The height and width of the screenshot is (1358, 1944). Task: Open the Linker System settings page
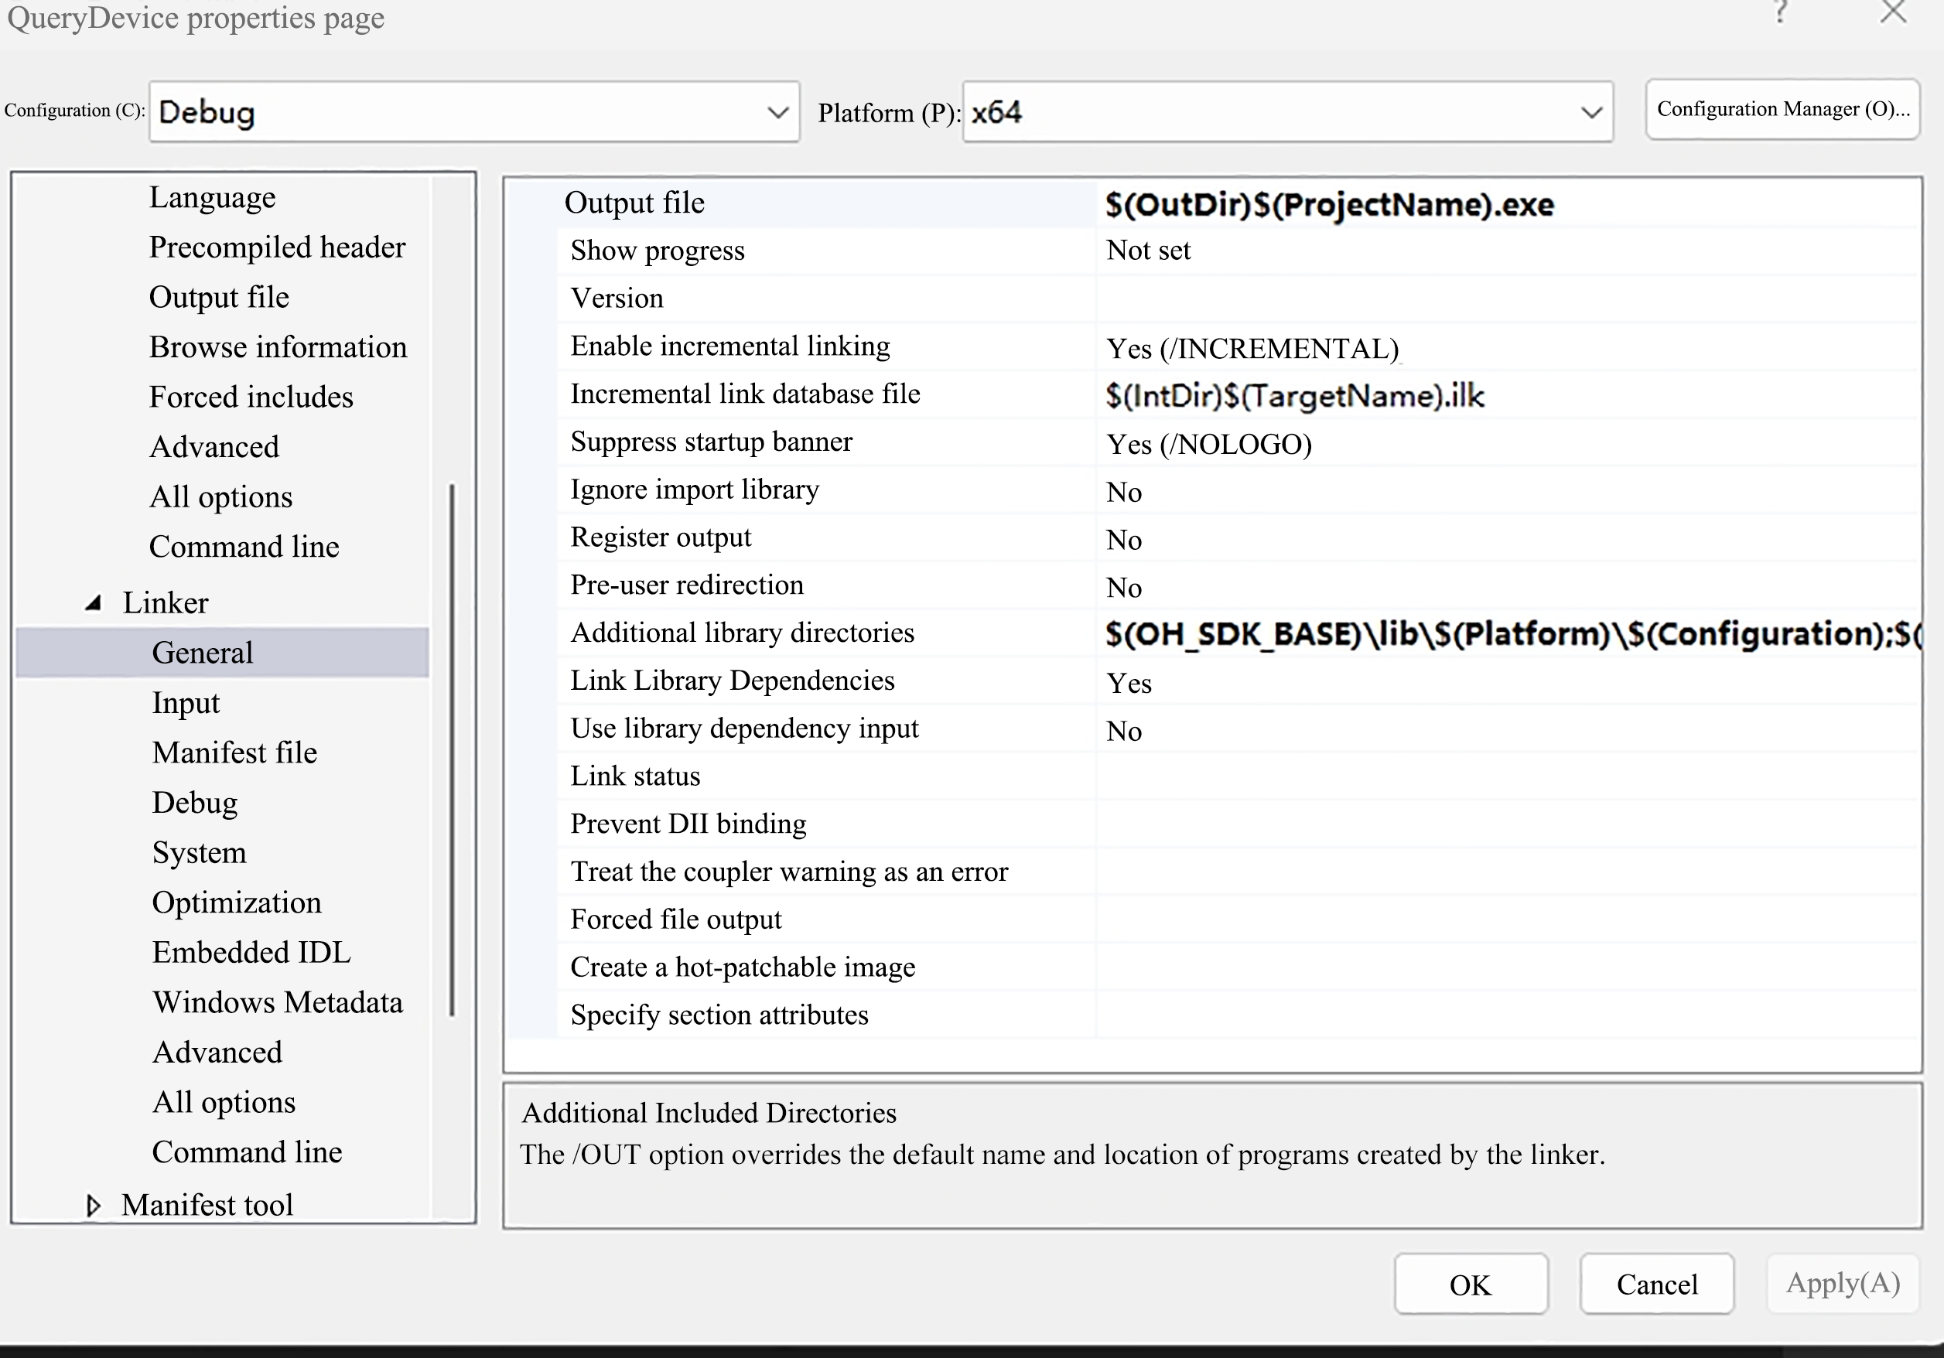(199, 852)
